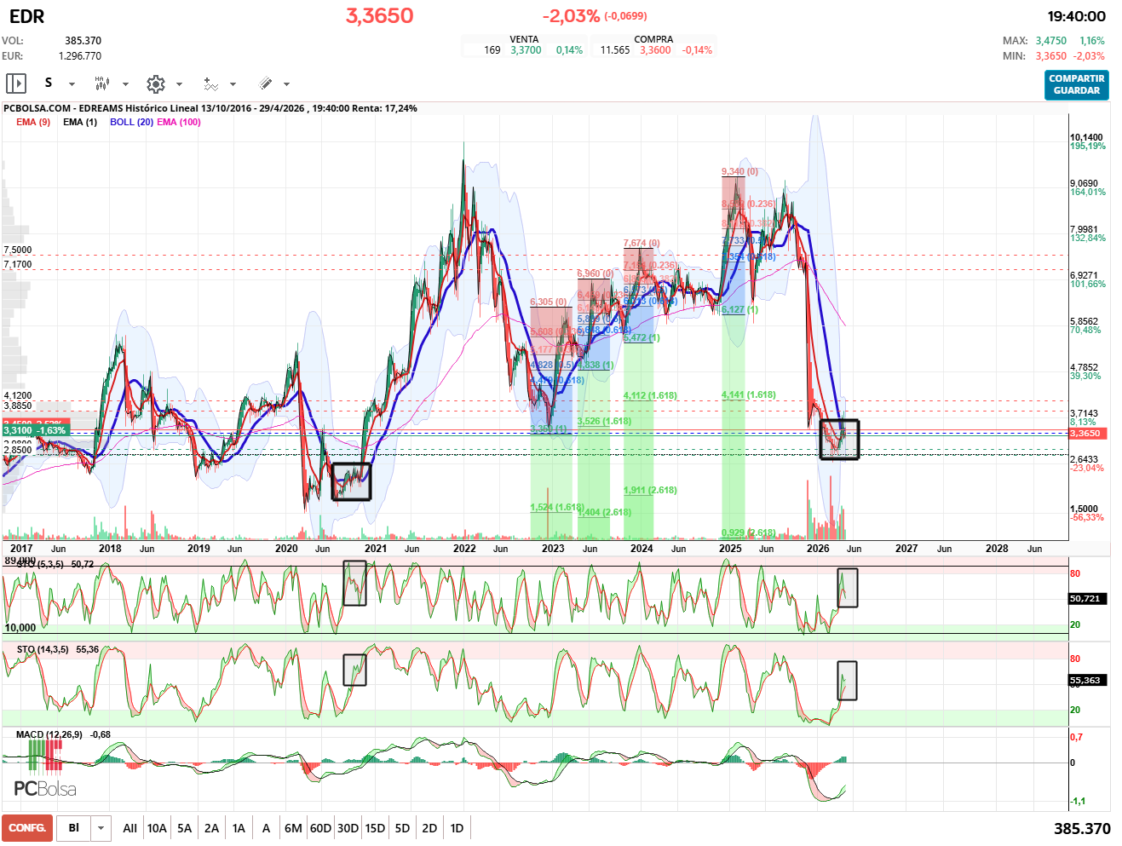Click the last price 3,3650 in the header

[379, 15]
